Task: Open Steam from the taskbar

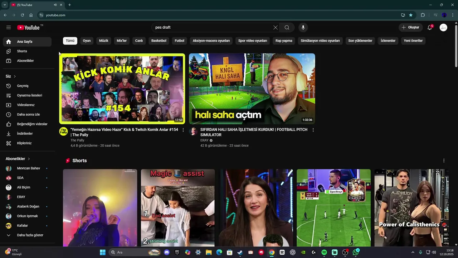Action: click(240, 252)
